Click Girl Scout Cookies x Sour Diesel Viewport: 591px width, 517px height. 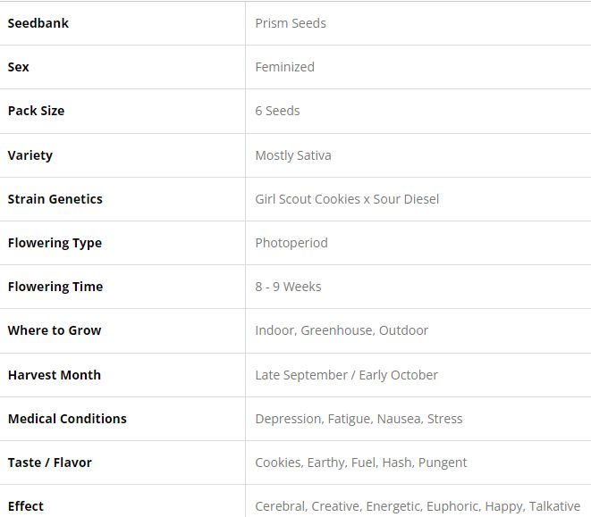pos(347,199)
